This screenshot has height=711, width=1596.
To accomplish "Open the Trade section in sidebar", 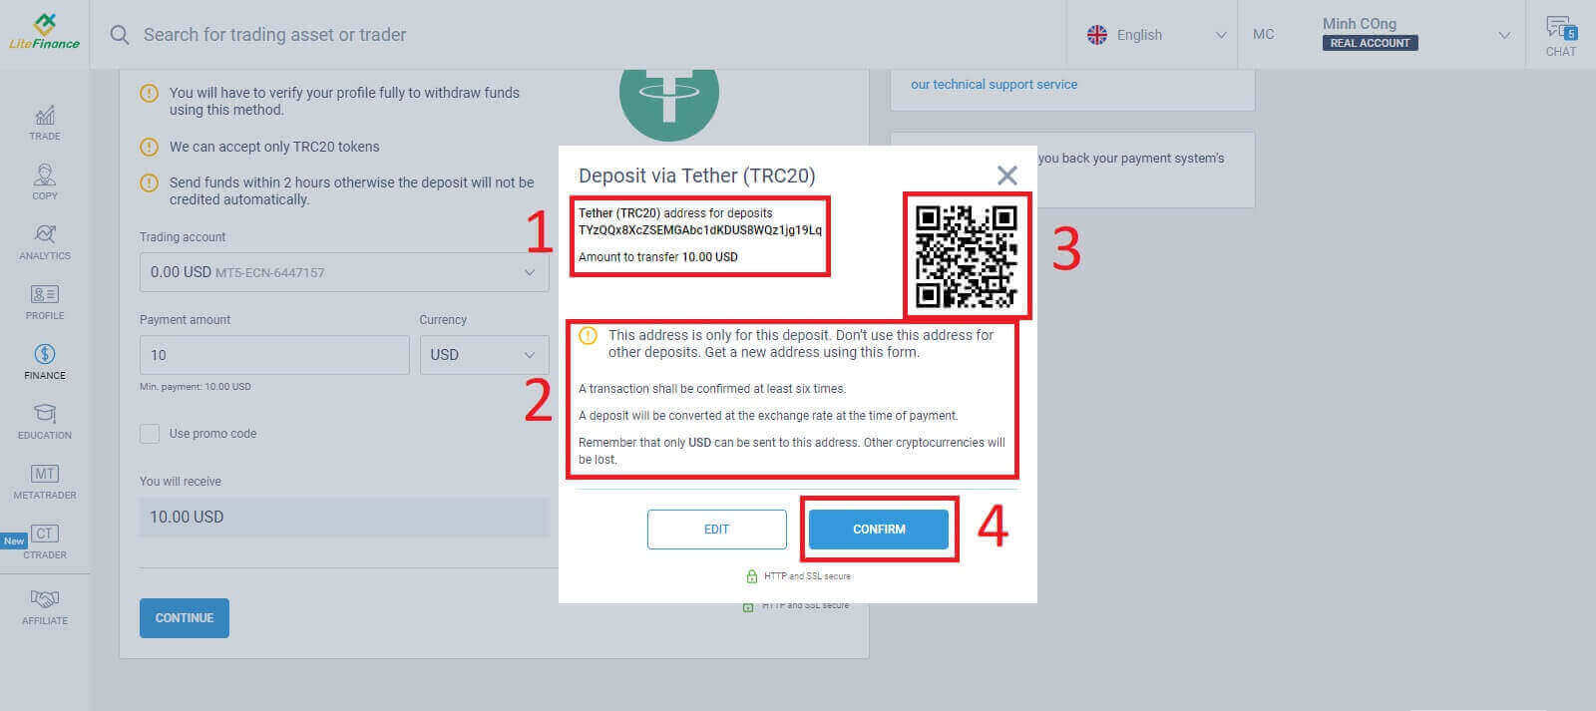I will coord(45,122).
